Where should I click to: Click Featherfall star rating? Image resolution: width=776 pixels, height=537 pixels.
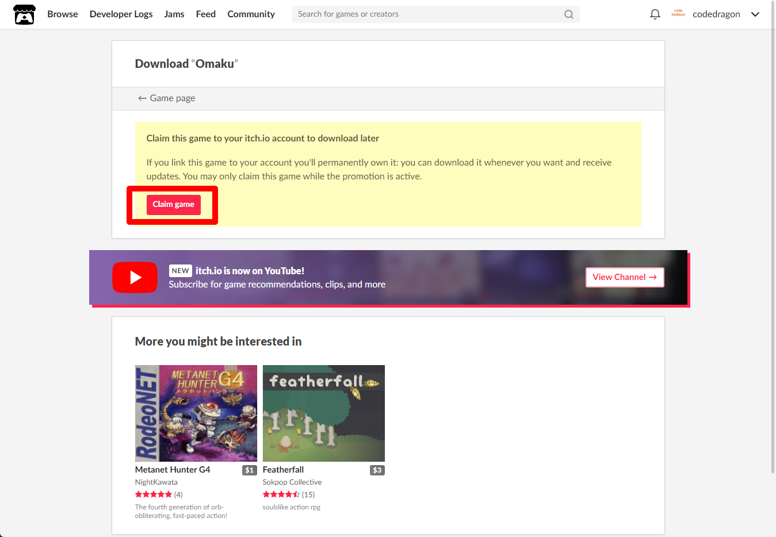(x=281, y=494)
